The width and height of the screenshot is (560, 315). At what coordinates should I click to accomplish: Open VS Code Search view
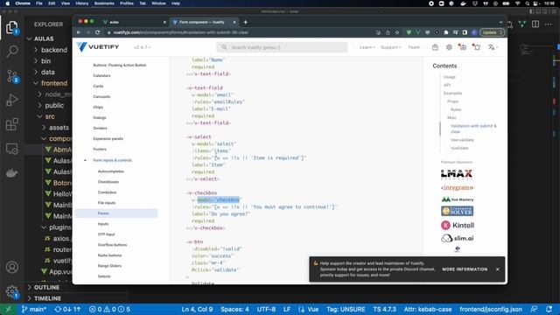[x=12, y=51]
